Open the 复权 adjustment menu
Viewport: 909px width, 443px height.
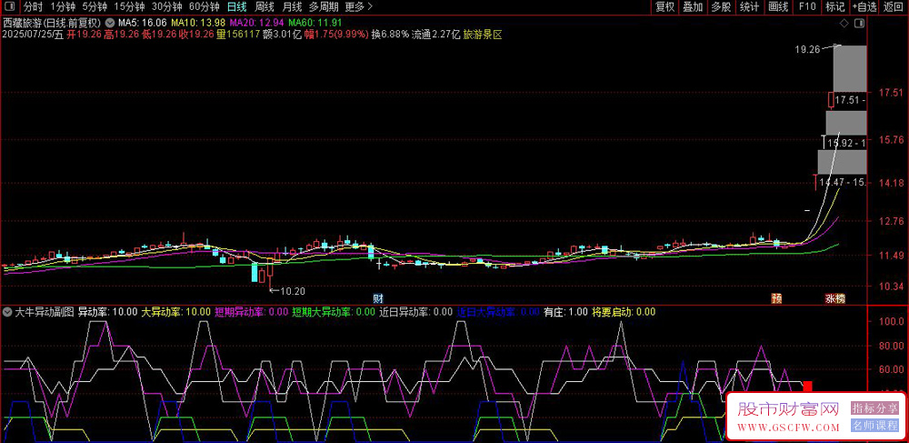coord(664,7)
